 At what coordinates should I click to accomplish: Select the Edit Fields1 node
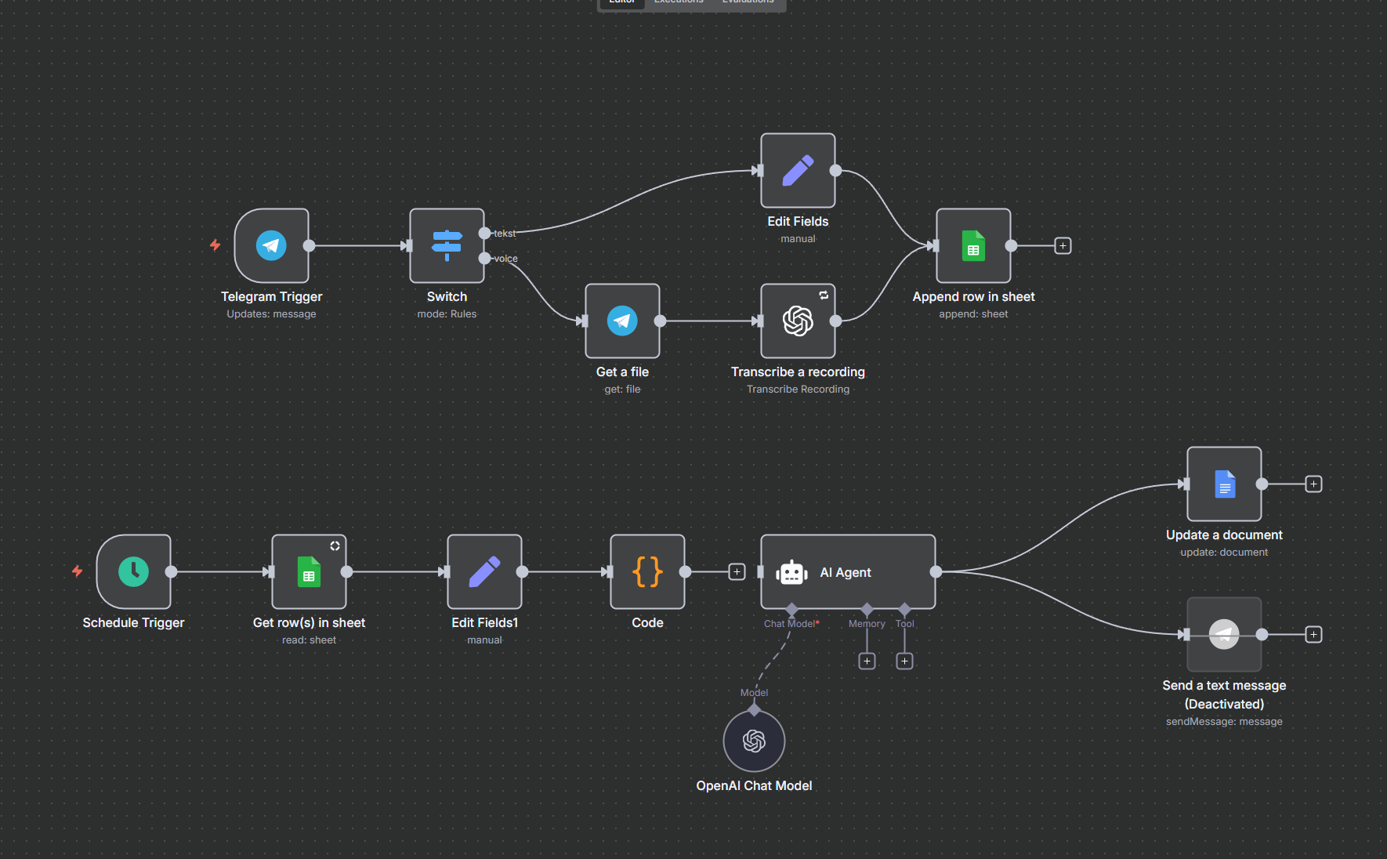click(484, 571)
